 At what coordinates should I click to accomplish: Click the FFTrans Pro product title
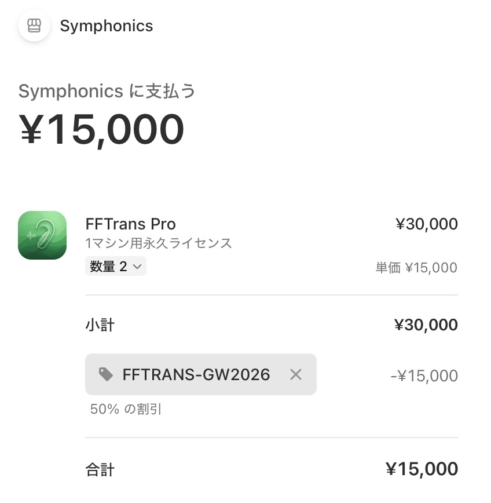(x=130, y=224)
